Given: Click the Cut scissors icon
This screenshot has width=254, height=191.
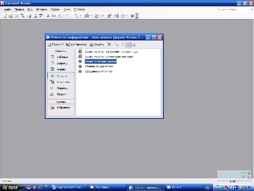Looking at the screenshot, I should click(x=48, y=16).
